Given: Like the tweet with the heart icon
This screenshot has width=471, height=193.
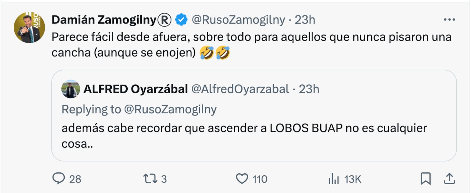Looking at the screenshot, I should pos(242,179).
